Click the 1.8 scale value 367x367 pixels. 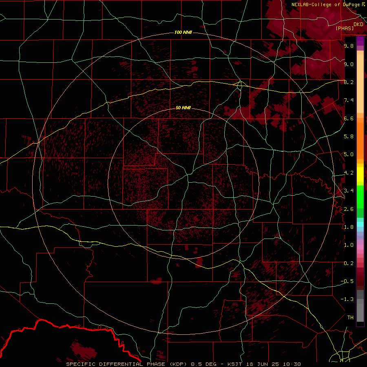pos(349,227)
